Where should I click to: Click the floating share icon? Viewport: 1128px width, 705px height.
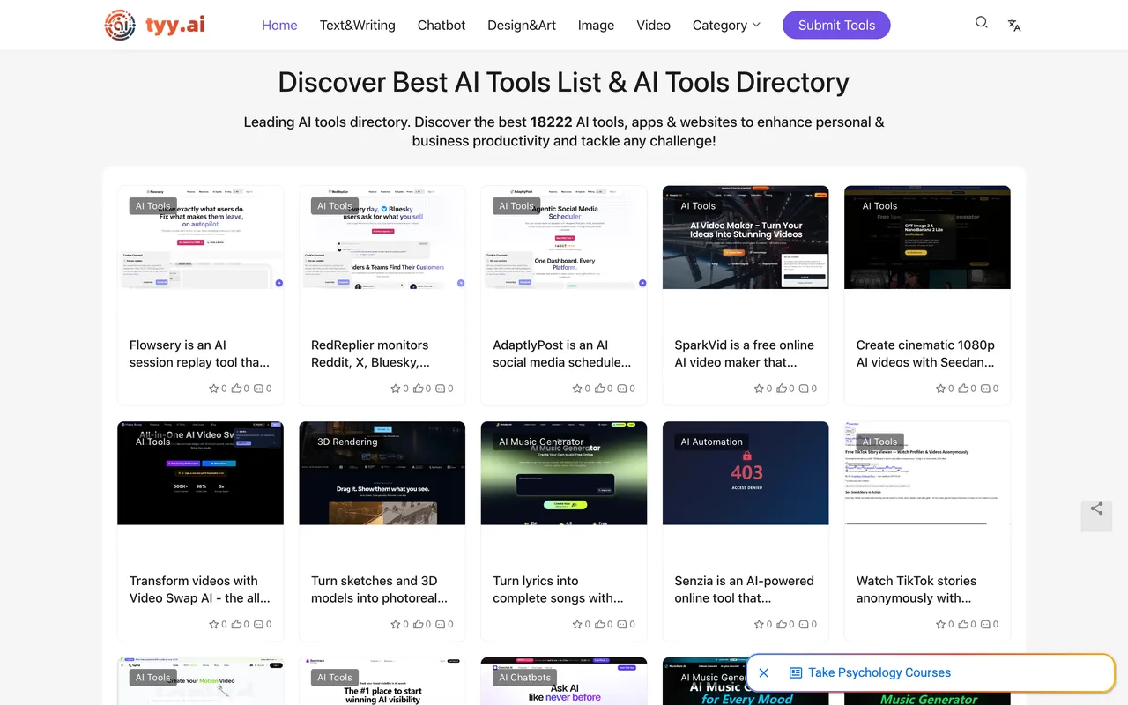coord(1096,508)
